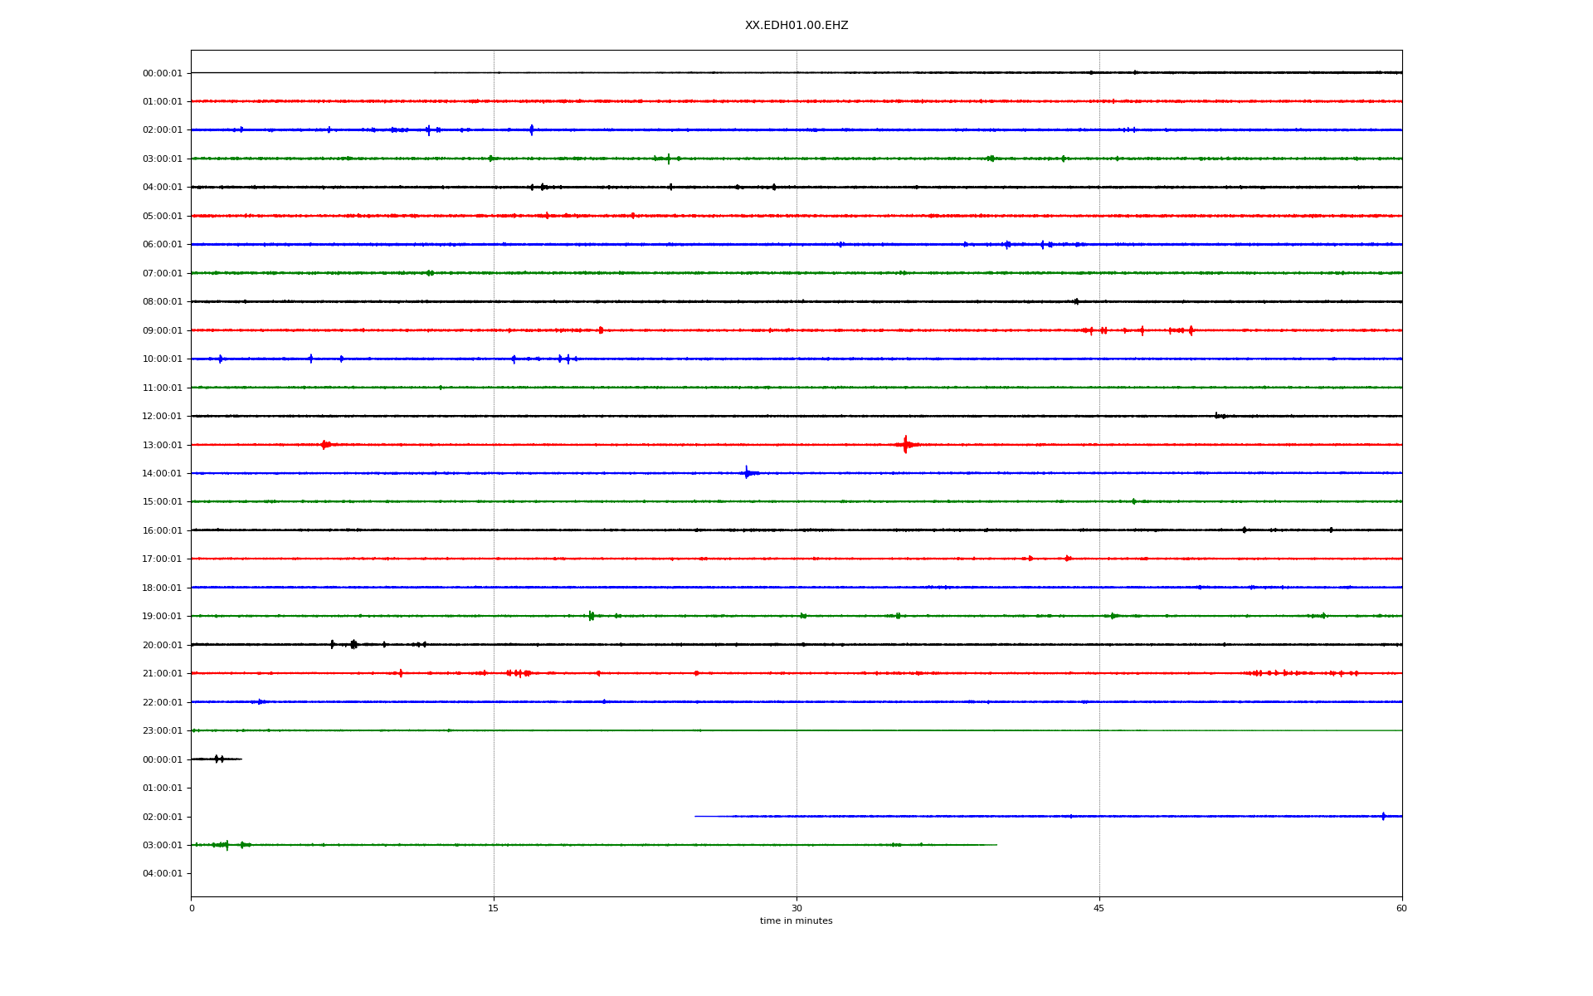Click the plot title XX.EDH01.00.EHZ
1593x996 pixels.
796,26
